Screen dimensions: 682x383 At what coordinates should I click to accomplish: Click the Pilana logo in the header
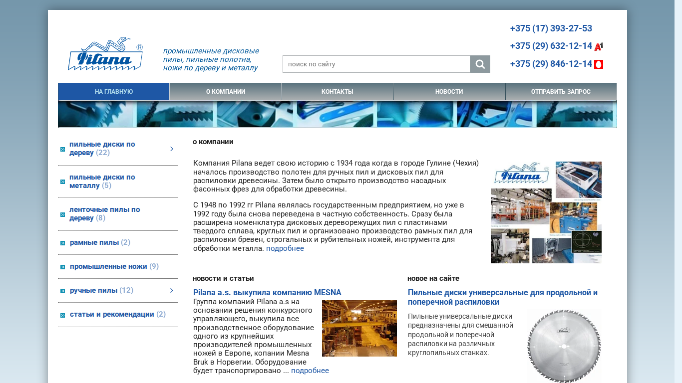click(105, 54)
